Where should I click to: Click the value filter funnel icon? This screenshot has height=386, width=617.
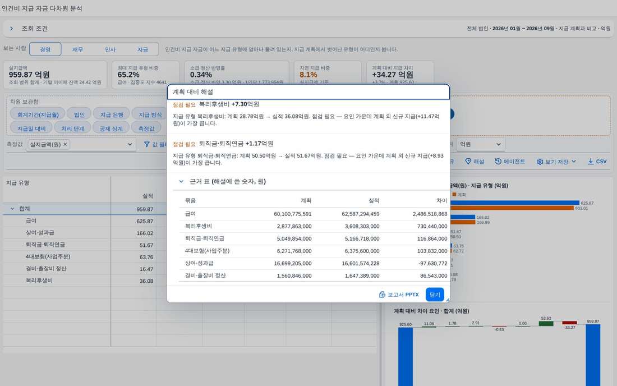pyautogui.click(x=147, y=144)
